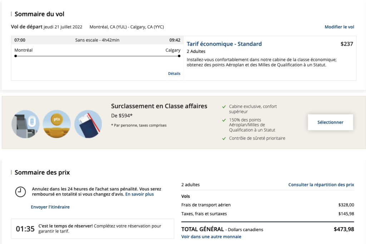Open Modifier le vol link
The image size is (366, 244).
tap(339, 27)
